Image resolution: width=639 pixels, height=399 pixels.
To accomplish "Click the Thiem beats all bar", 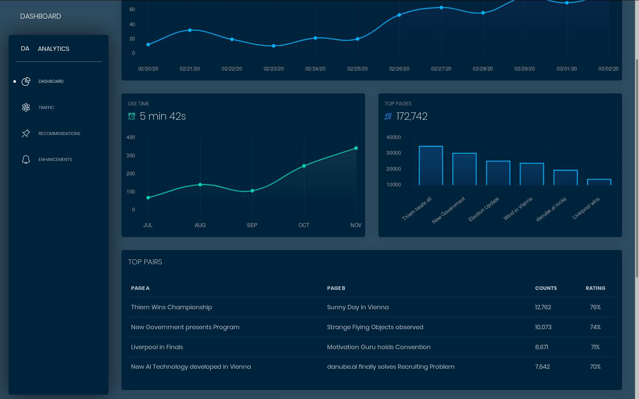I will pos(431,166).
